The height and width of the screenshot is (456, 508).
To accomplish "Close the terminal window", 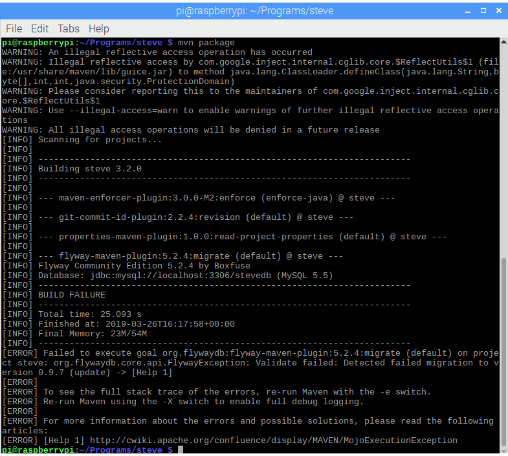I will click(499, 11).
